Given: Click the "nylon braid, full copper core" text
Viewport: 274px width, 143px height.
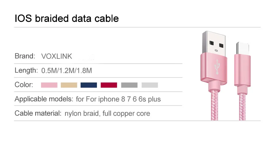Looking at the screenshot, I should click(107, 113).
